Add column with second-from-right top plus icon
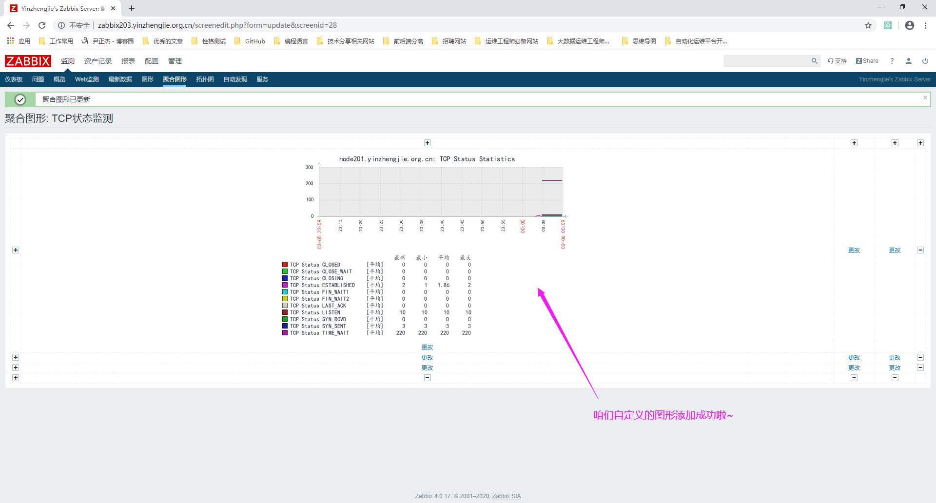Viewport: 936px width, 503px height. pyautogui.click(x=895, y=143)
